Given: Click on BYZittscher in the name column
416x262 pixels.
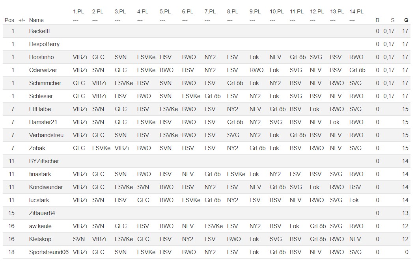Looking at the screenshot, I should pos(44,161).
